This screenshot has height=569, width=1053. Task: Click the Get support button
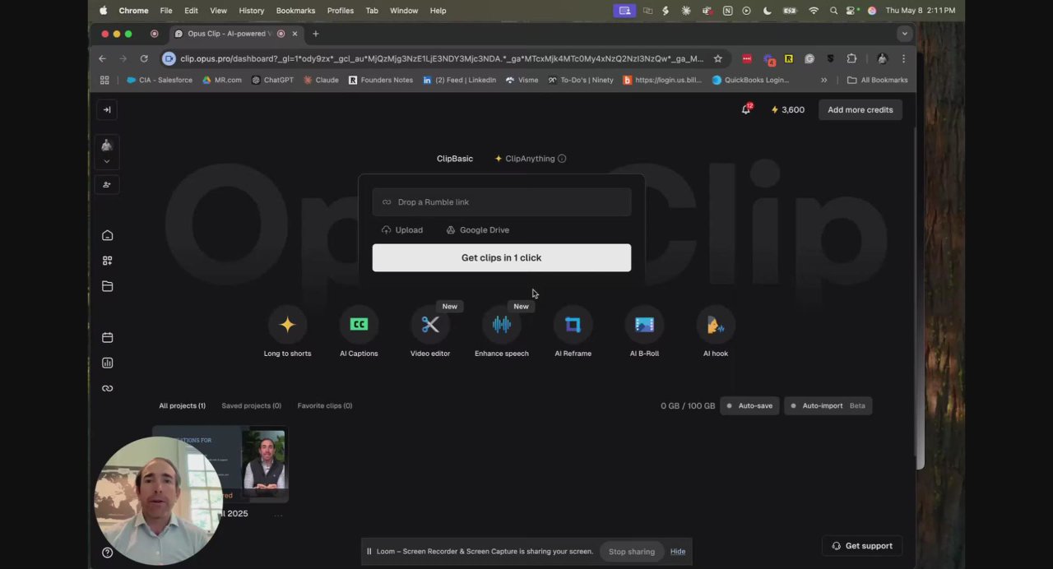[861, 546]
